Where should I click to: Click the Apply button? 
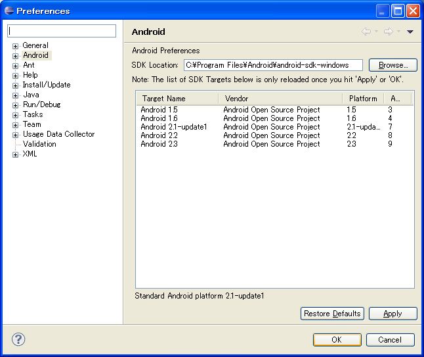392,314
